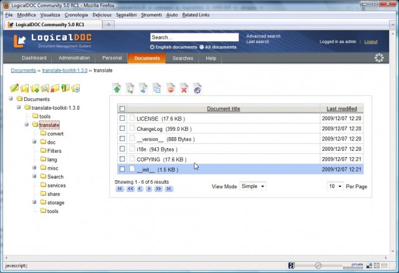This screenshot has height=273, width=399.
Task: Select the All documents radio button
Action: [x=202, y=47]
